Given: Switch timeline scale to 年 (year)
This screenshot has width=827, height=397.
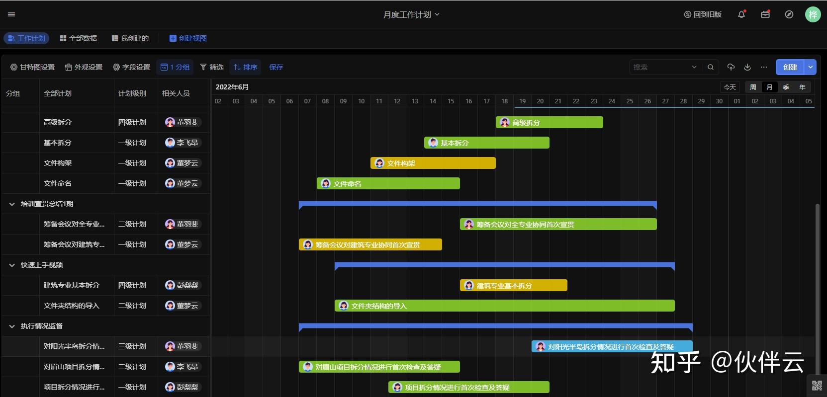Looking at the screenshot, I should 802,87.
